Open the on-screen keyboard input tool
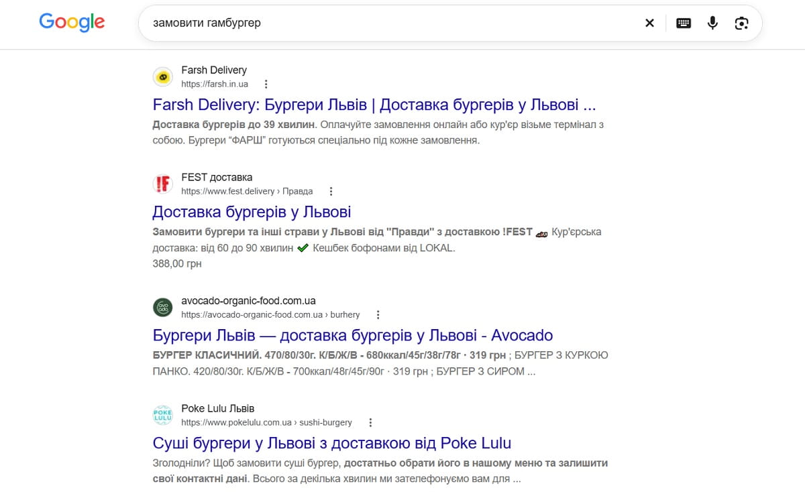Viewport: 805px width, 492px height. (x=684, y=23)
